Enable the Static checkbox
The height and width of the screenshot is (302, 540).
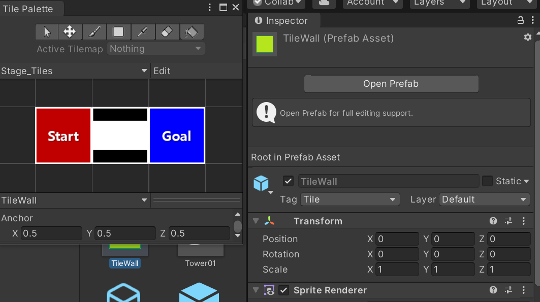pos(487,181)
